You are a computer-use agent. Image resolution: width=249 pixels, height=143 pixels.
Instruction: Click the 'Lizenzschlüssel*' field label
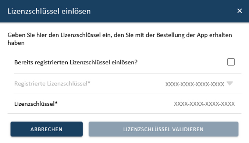tap(36, 104)
